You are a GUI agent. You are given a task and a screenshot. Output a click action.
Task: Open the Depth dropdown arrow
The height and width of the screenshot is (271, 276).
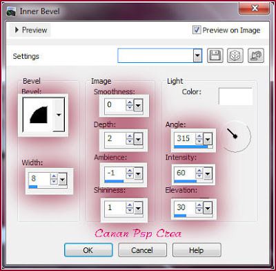coord(138,139)
